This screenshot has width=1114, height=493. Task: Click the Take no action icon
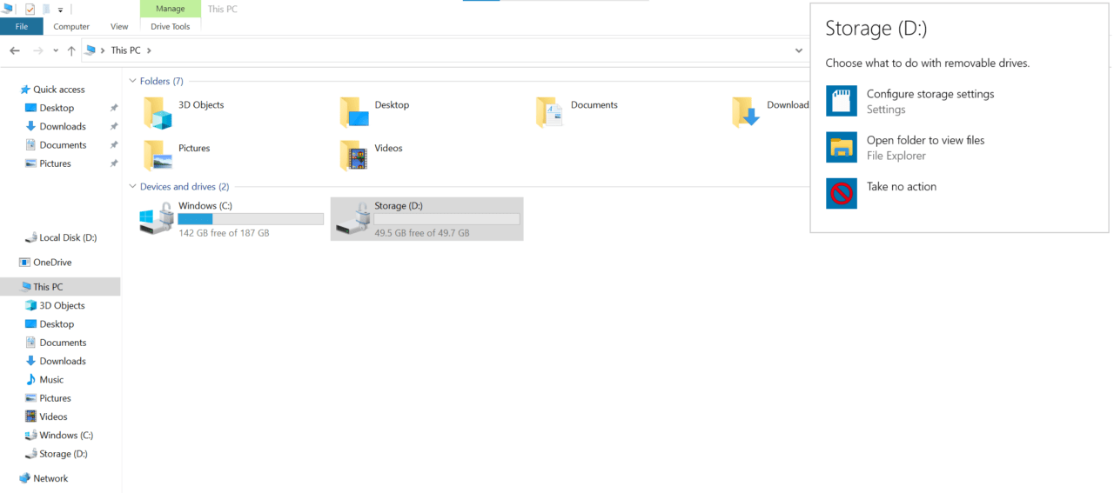pyautogui.click(x=842, y=193)
